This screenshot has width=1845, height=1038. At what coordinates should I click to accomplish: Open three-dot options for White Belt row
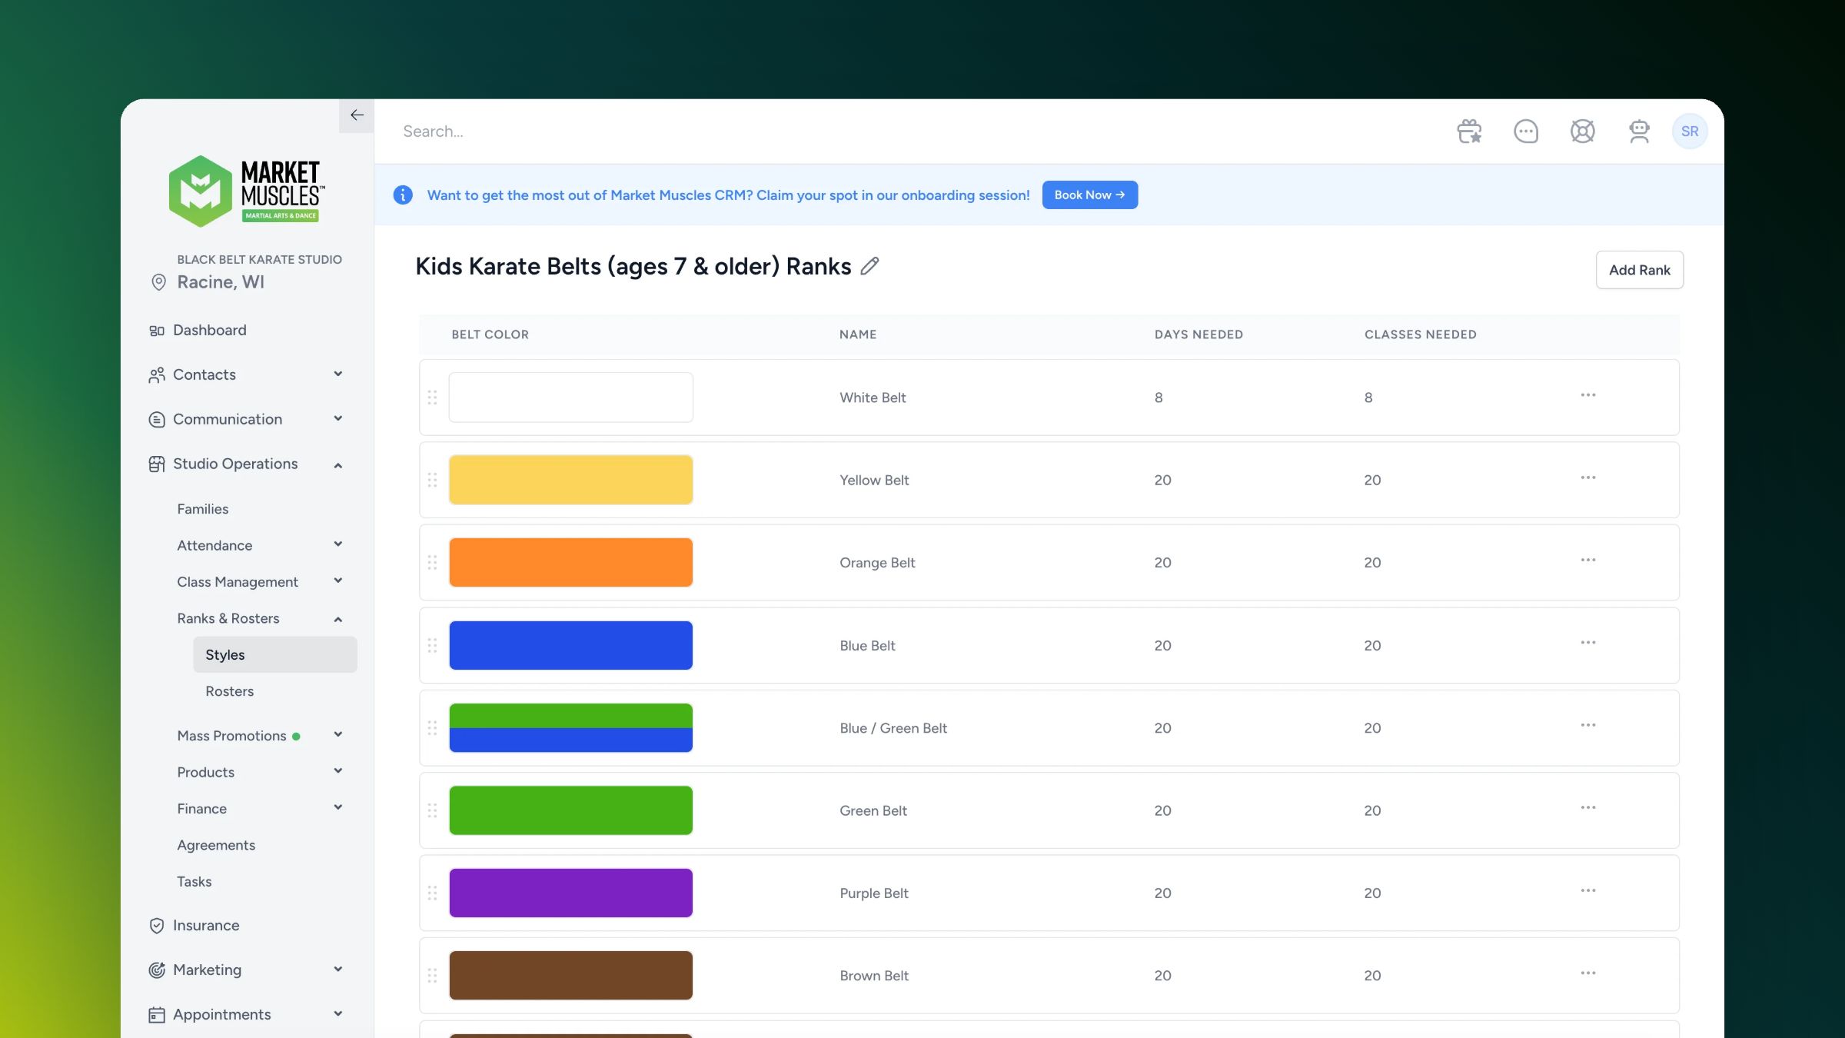point(1587,395)
